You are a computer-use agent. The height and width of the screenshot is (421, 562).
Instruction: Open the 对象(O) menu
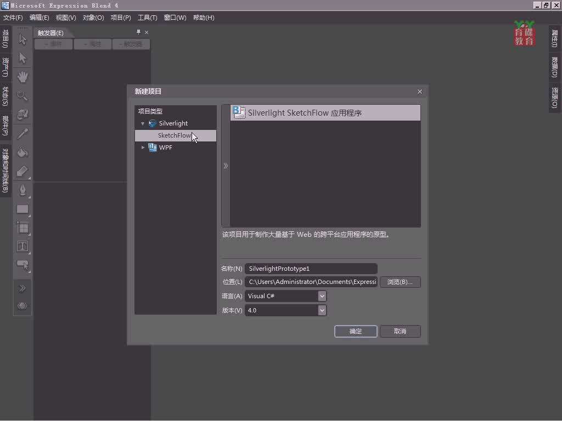click(x=93, y=18)
